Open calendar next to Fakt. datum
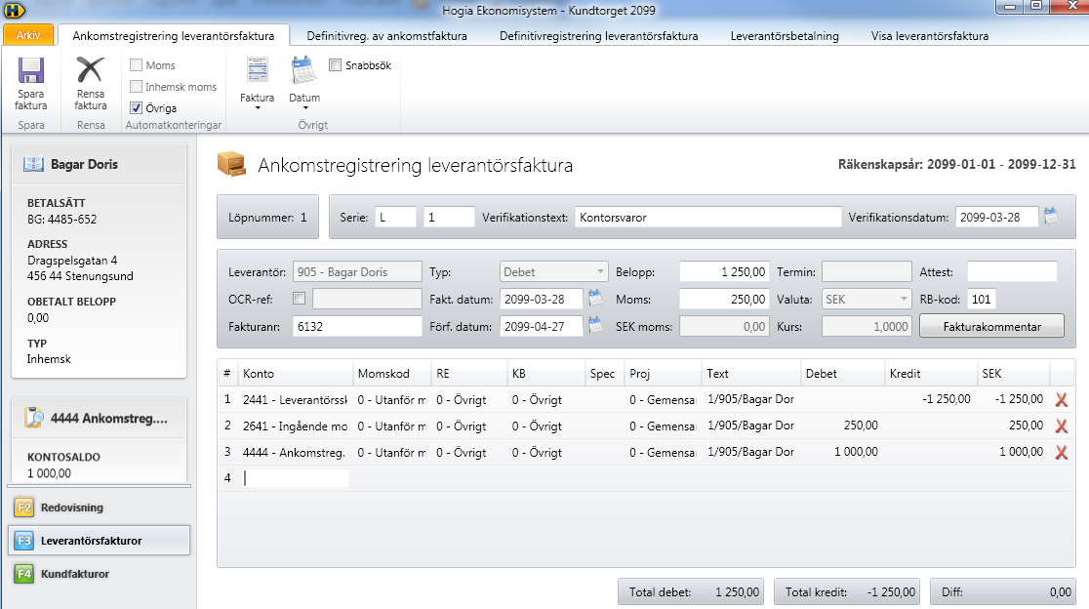1089x609 pixels. pos(596,299)
